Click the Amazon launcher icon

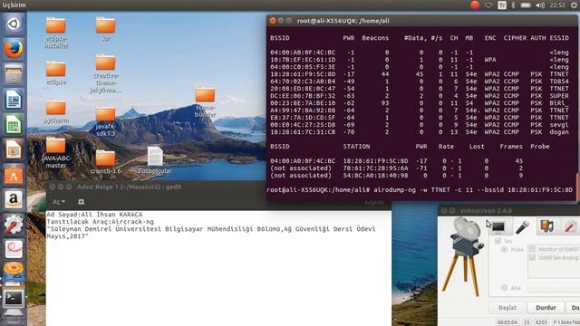(x=14, y=199)
